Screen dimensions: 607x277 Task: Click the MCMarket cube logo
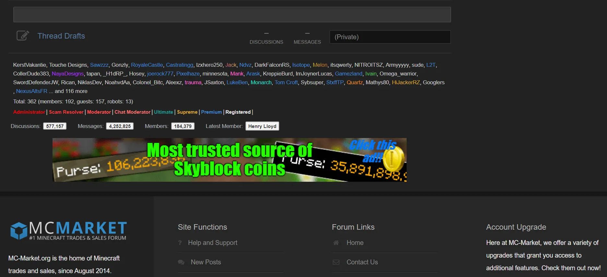coord(19,230)
